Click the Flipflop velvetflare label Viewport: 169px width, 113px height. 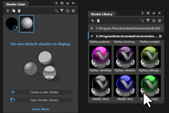tap(100, 71)
